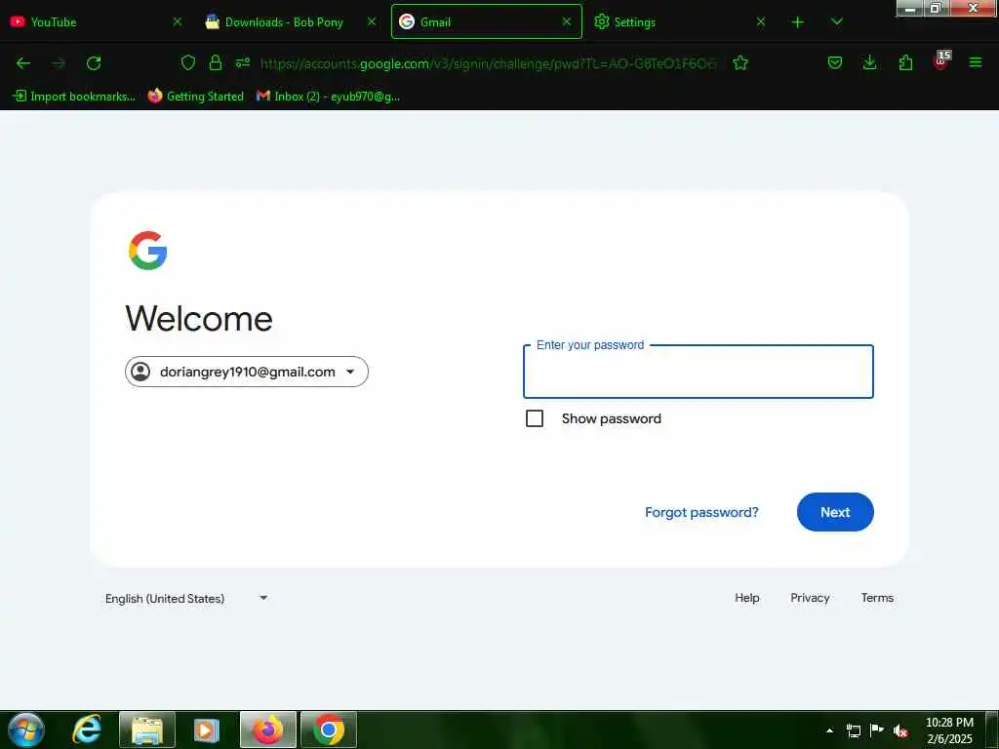Image resolution: width=999 pixels, height=749 pixels.
Task: Open the Extensions puzzle icon
Action: pos(905,62)
